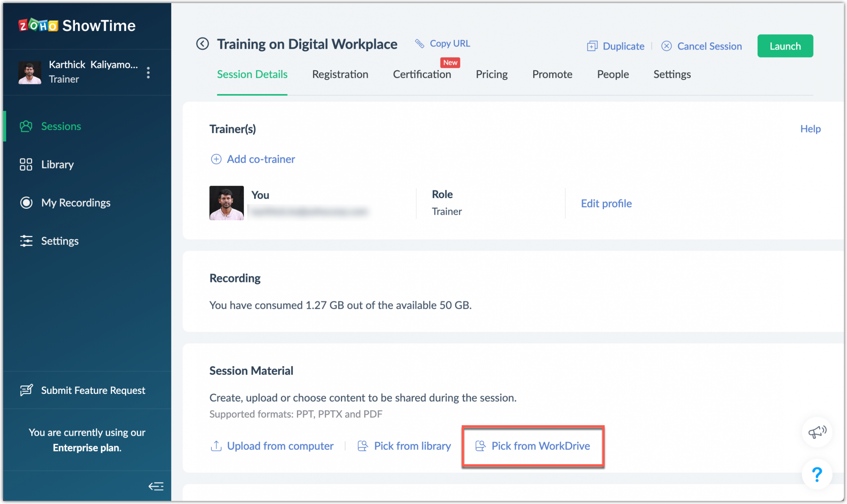Click the trainer's profile photo
The width and height of the screenshot is (847, 504).
point(227,203)
